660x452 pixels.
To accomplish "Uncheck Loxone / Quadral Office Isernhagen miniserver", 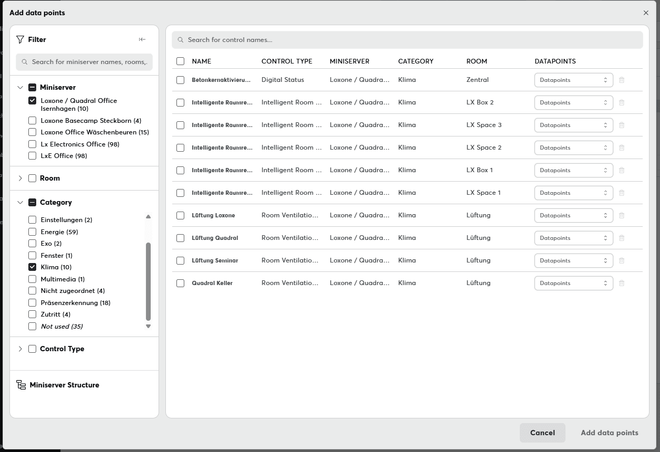I will click(33, 100).
